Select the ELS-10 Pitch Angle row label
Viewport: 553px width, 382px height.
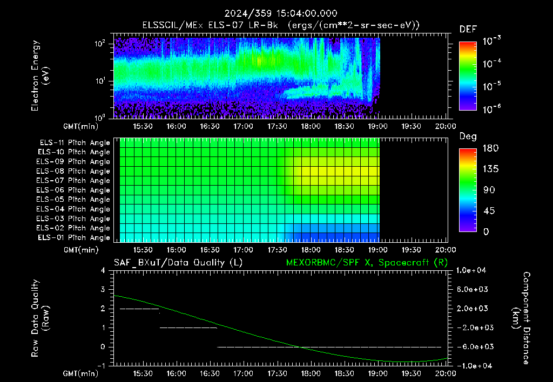coord(74,152)
